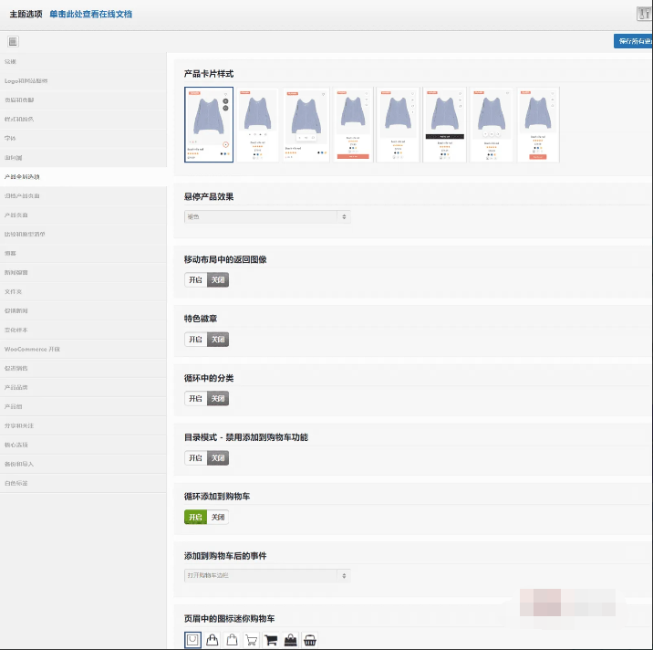Open the 悬停产品效果 dropdown
The image size is (653, 650).
267,216
